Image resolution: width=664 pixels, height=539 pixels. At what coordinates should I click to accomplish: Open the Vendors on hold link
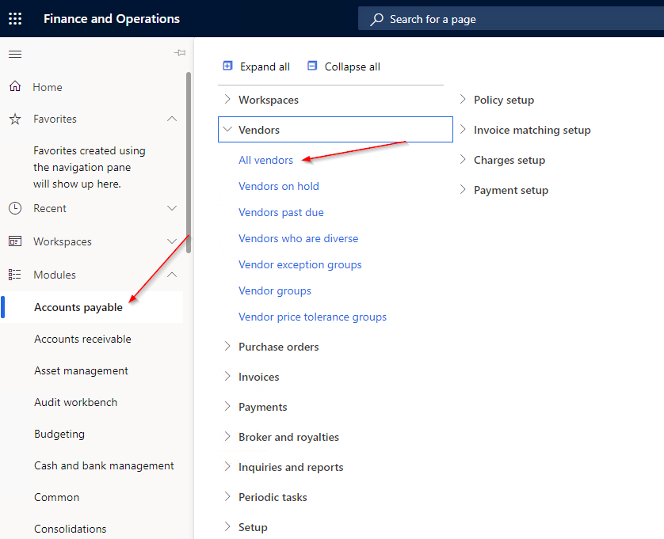[279, 186]
